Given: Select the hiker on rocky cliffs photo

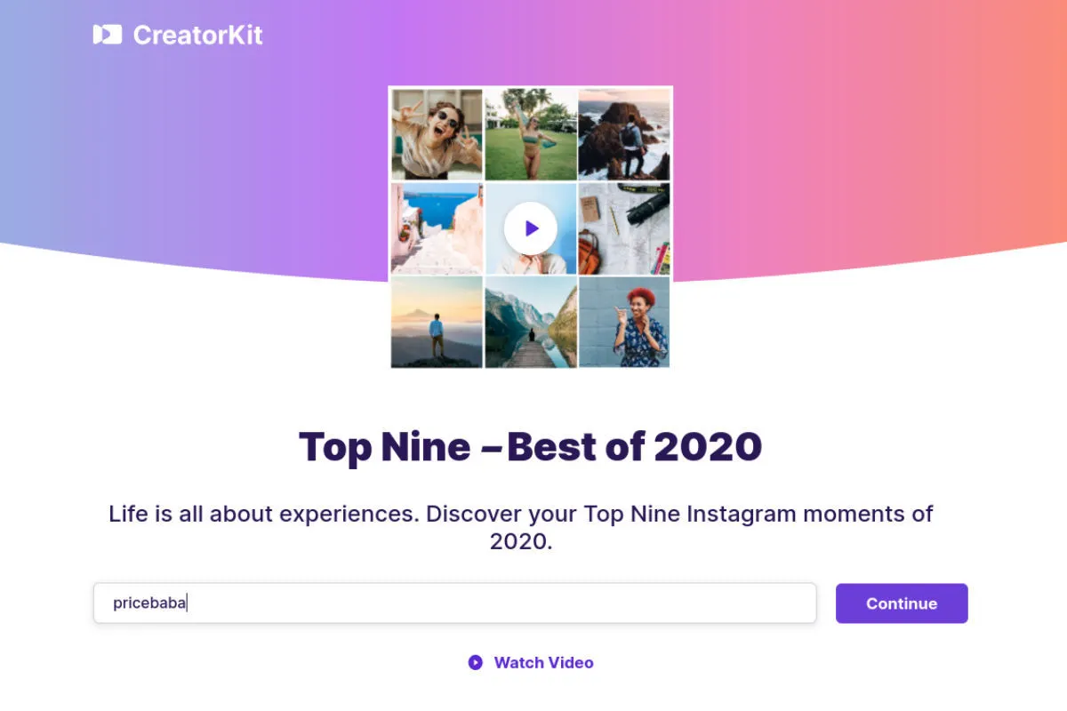Looking at the screenshot, I should [624, 134].
